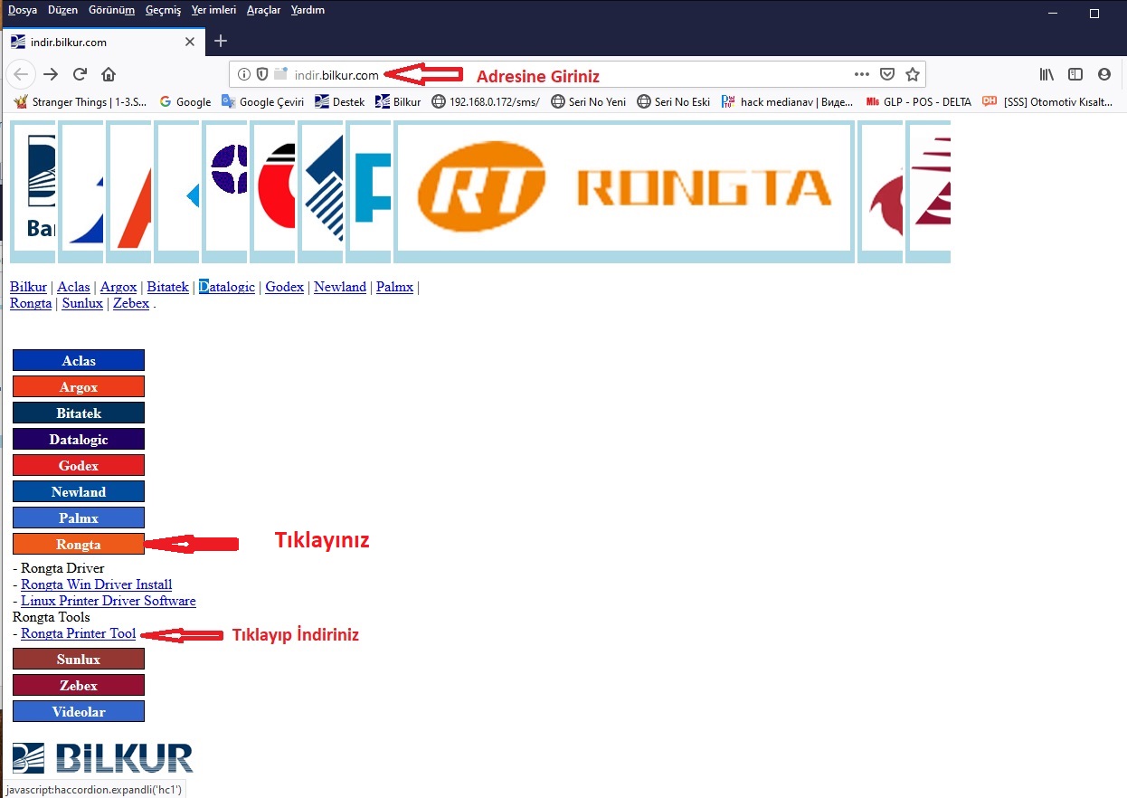Open the Dosya menu
The image size is (1127, 798).
point(23,10)
